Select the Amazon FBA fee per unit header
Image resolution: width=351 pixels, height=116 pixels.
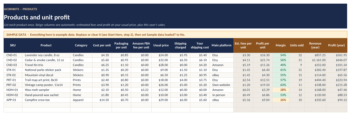141,45
